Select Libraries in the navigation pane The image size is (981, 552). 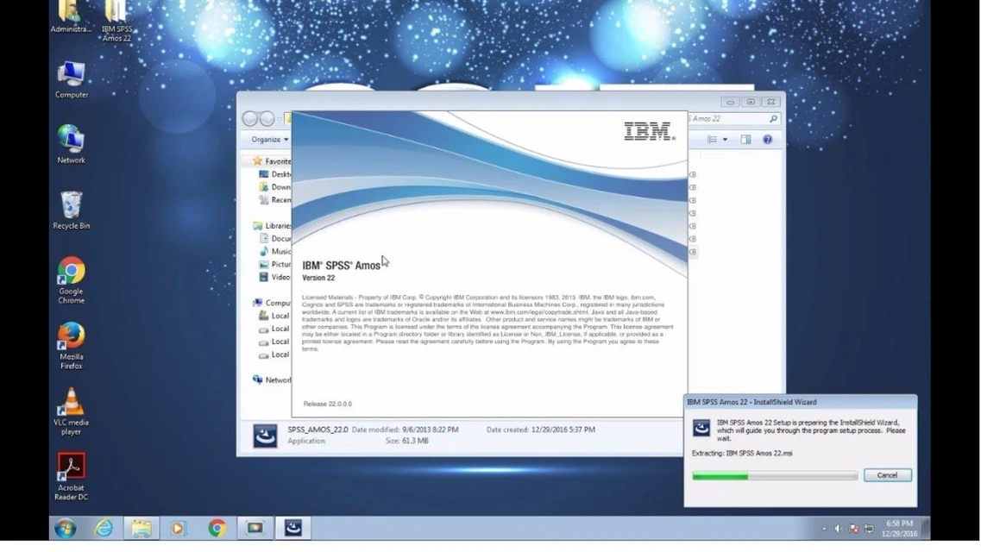[272, 226]
